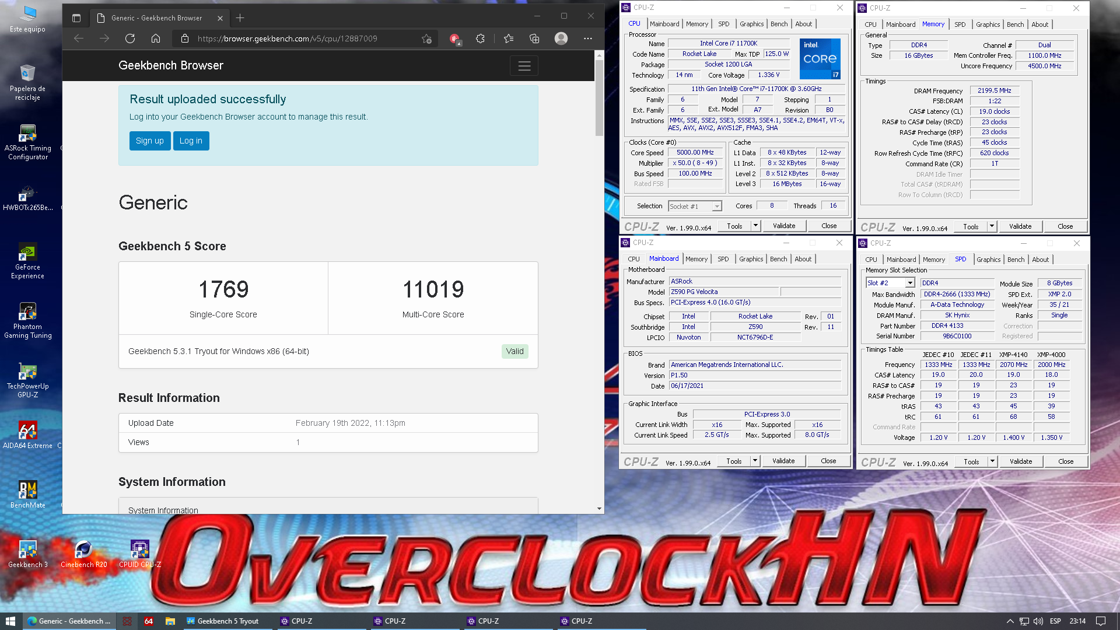
Task: Open the browser profile avatar
Action: (561, 38)
